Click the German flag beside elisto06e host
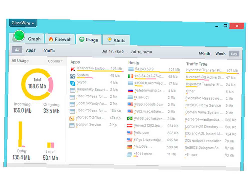This screenshot has height=189, width=250. 129,147
